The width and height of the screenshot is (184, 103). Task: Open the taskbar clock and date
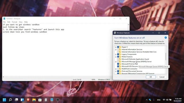click(178, 100)
